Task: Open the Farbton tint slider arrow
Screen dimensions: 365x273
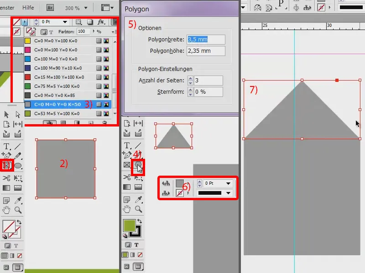Action: pyautogui.click(x=94, y=31)
